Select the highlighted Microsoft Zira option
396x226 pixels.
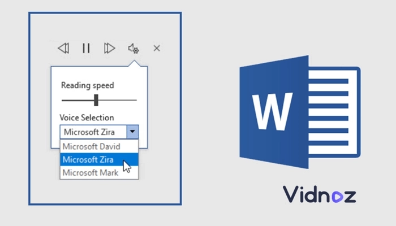[x=99, y=159]
